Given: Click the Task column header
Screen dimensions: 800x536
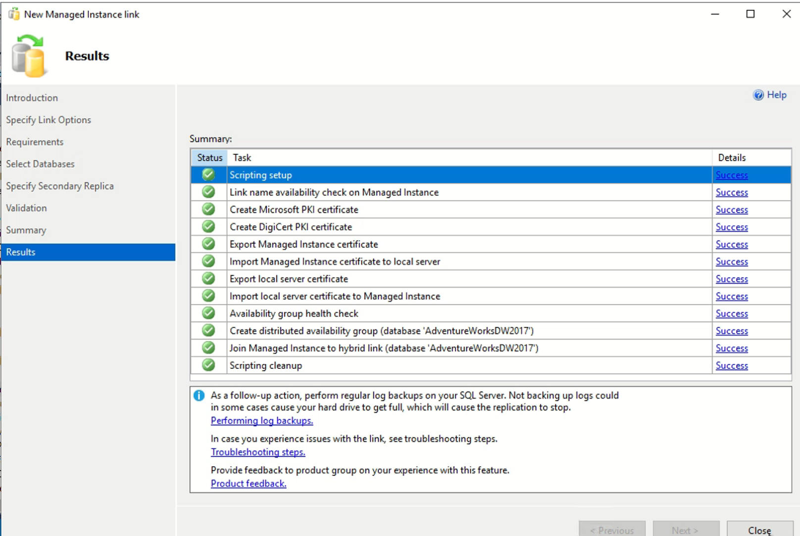Looking at the screenshot, I should pyautogui.click(x=469, y=158).
